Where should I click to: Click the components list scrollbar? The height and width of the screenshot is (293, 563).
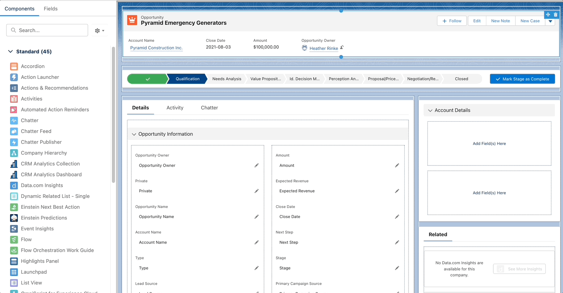pos(113,115)
